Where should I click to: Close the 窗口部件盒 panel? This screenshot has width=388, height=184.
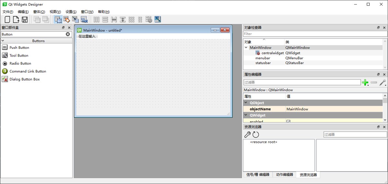69,28
